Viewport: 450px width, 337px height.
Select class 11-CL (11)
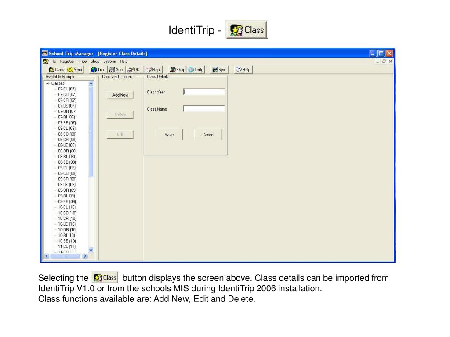pos(67,247)
